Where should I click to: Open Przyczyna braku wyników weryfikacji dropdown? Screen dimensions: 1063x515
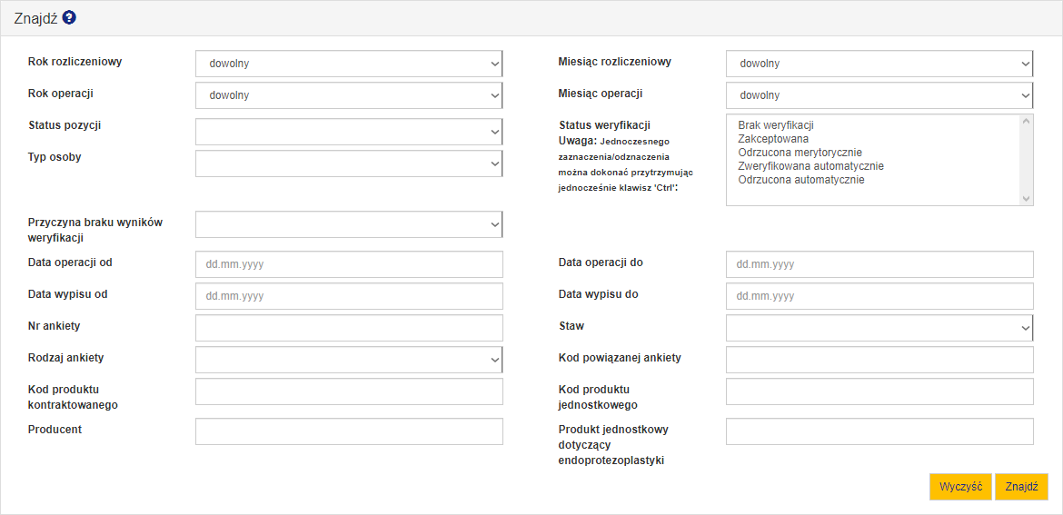coord(348,224)
